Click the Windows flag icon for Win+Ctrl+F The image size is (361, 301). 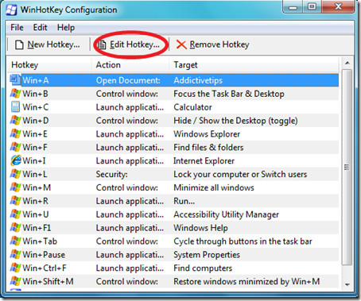pyautogui.click(x=15, y=268)
